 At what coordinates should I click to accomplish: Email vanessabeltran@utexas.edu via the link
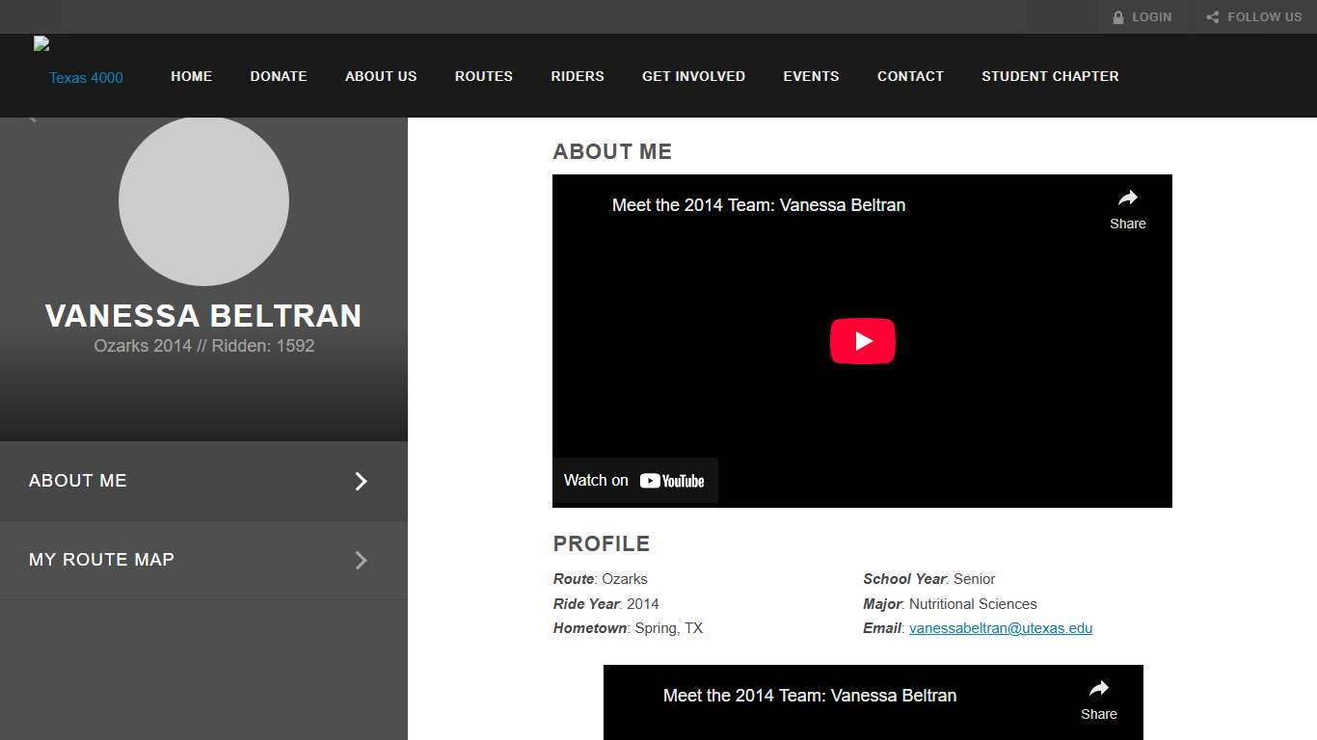(1001, 627)
